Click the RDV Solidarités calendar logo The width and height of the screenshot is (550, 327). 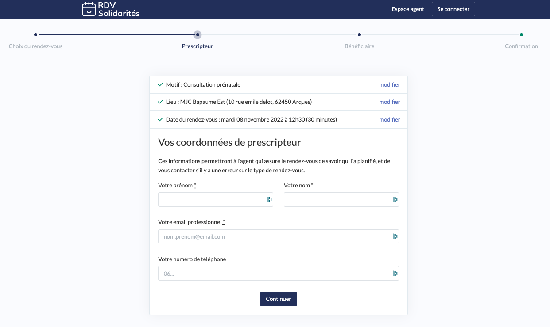88,9
